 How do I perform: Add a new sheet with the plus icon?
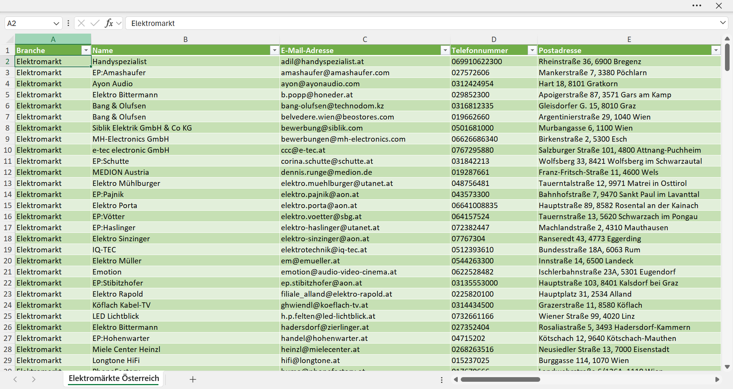(193, 379)
